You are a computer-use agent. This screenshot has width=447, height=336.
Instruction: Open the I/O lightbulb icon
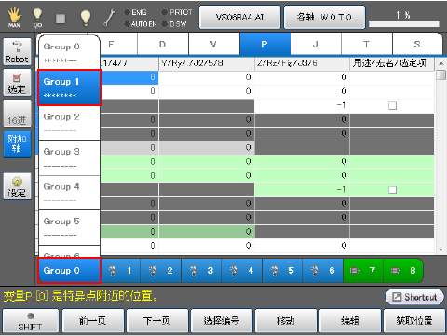tap(37, 18)
